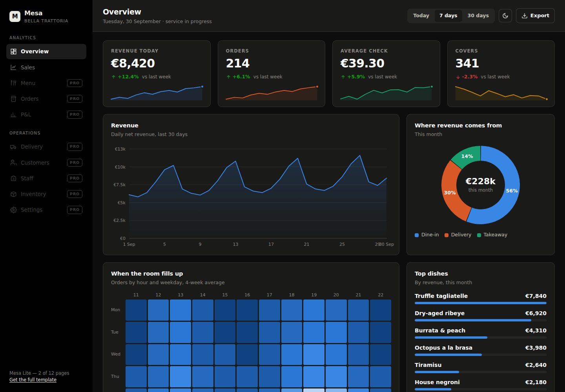Click the Burrata & peach revenue bar
The image size is (565, 392).
pos(451,338)
